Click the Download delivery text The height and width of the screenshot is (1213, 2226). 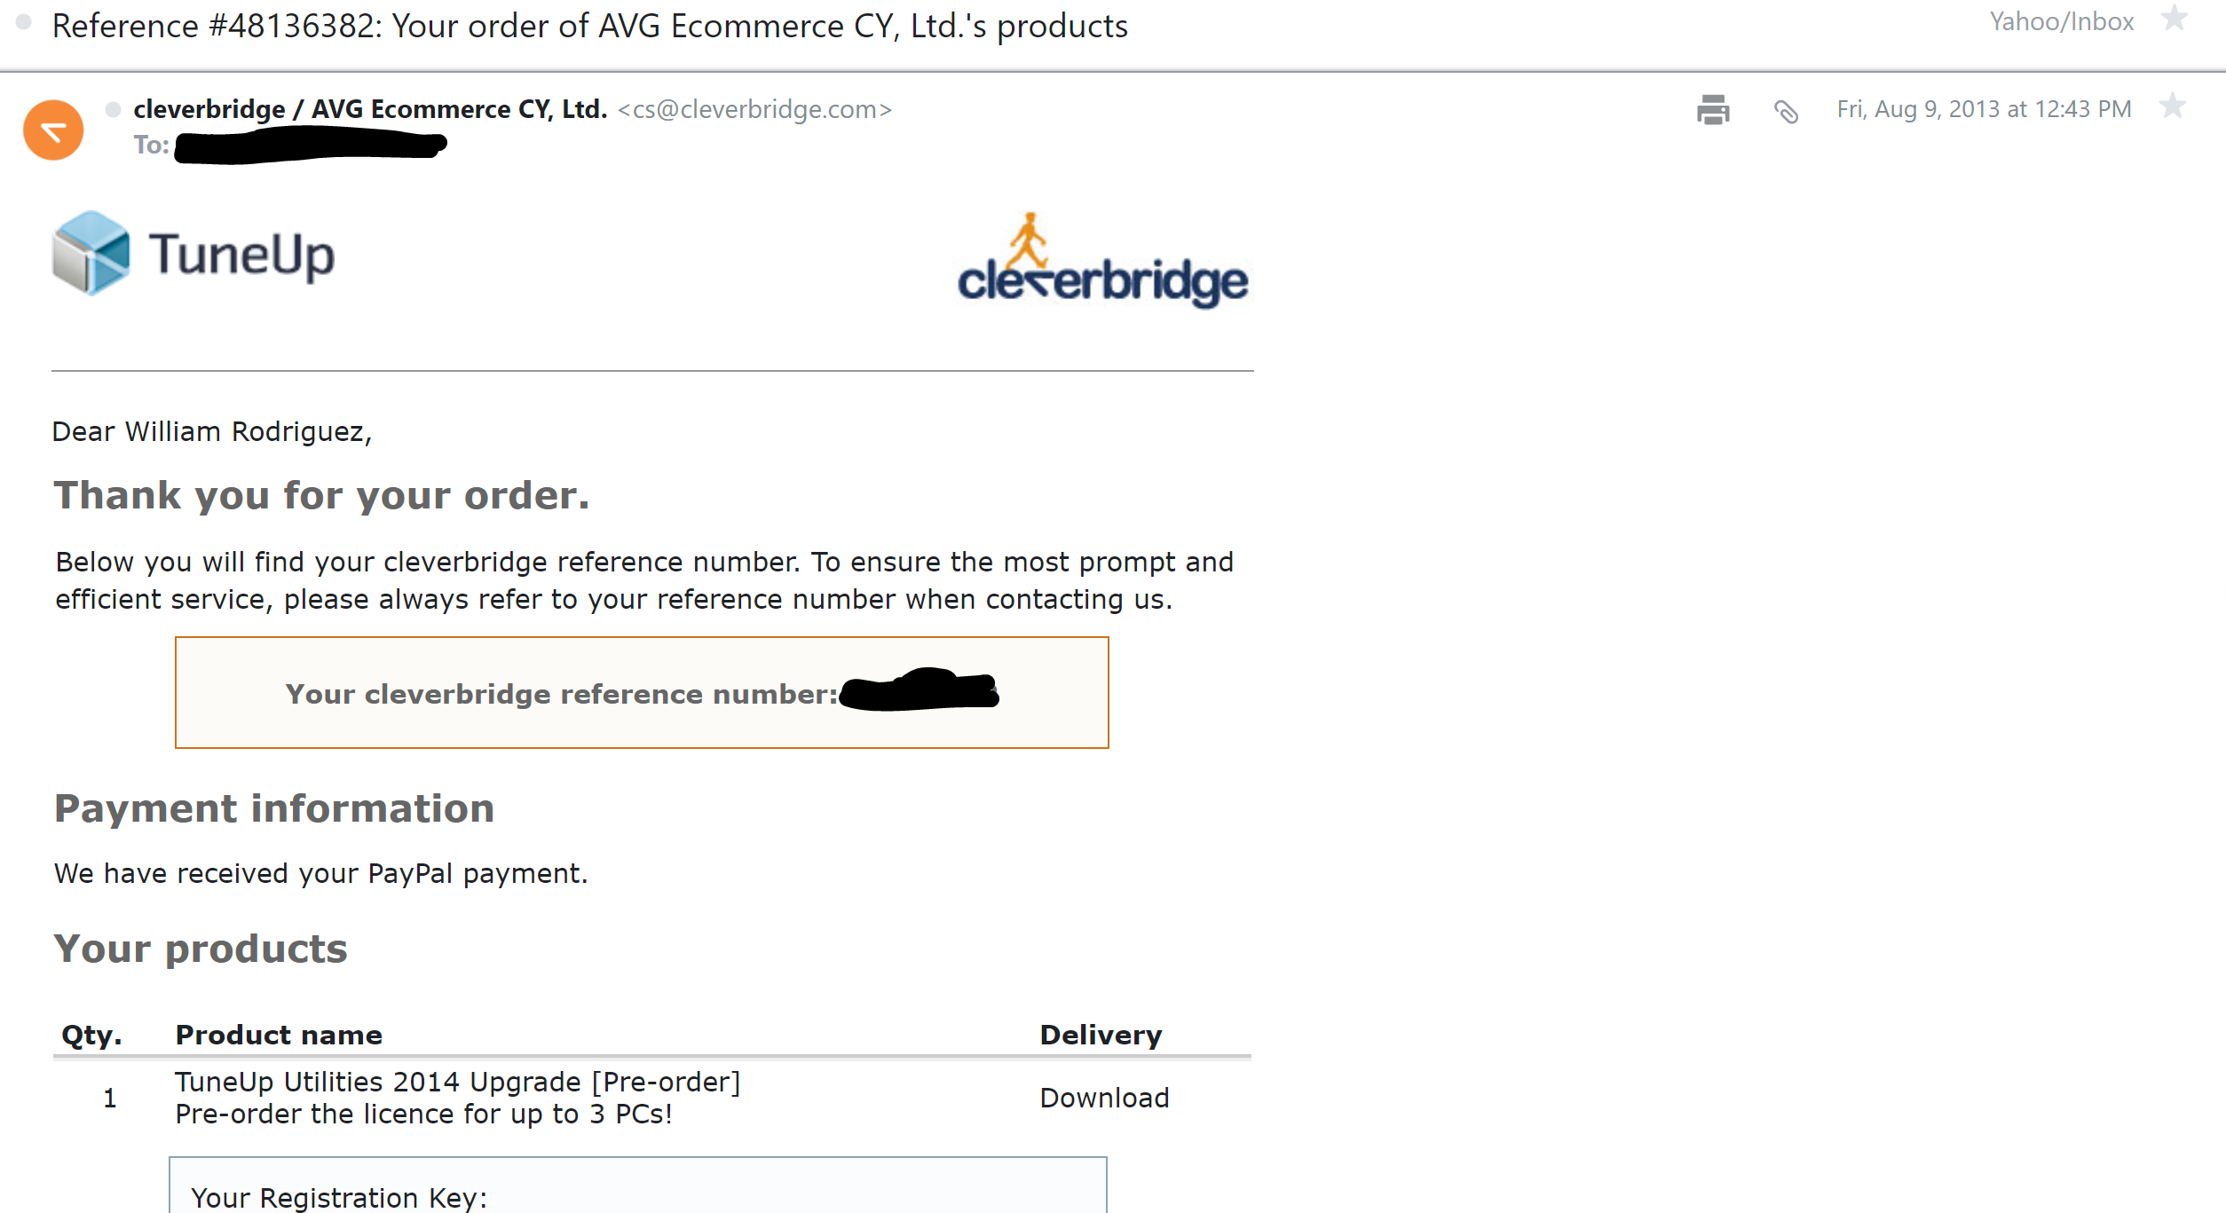[x=1104, y=1098]
